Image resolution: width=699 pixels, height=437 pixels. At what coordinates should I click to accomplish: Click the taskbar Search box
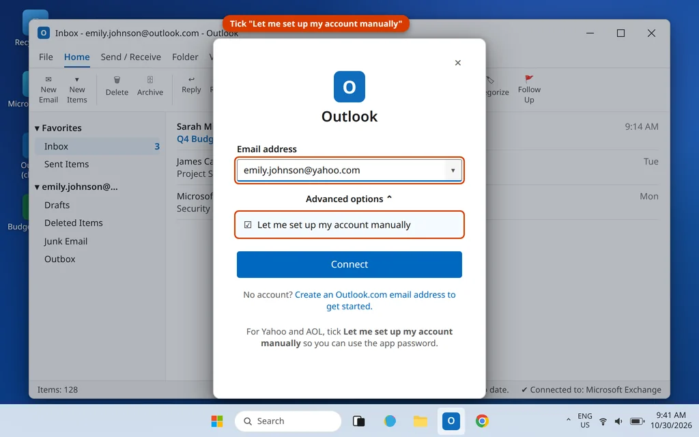tap(288, 421)
